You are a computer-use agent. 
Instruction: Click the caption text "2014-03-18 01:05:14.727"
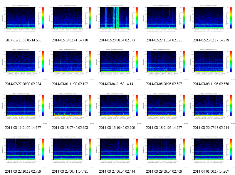[164, 128]
